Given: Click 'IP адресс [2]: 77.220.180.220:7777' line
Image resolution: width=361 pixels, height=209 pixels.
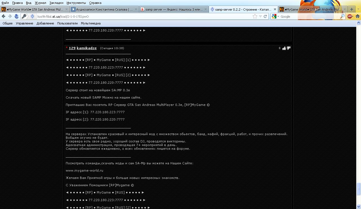Looking at the screenshot, I should [x=95, y=119].
